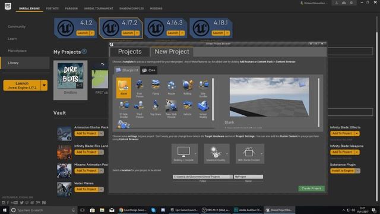Click the green Create Project button
Image resolution: width=380 pixels, height=214 pixels.
311,188
